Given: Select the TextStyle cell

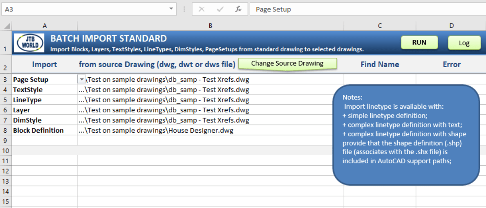Looking at the screenshot, I should tap(45, 90).
